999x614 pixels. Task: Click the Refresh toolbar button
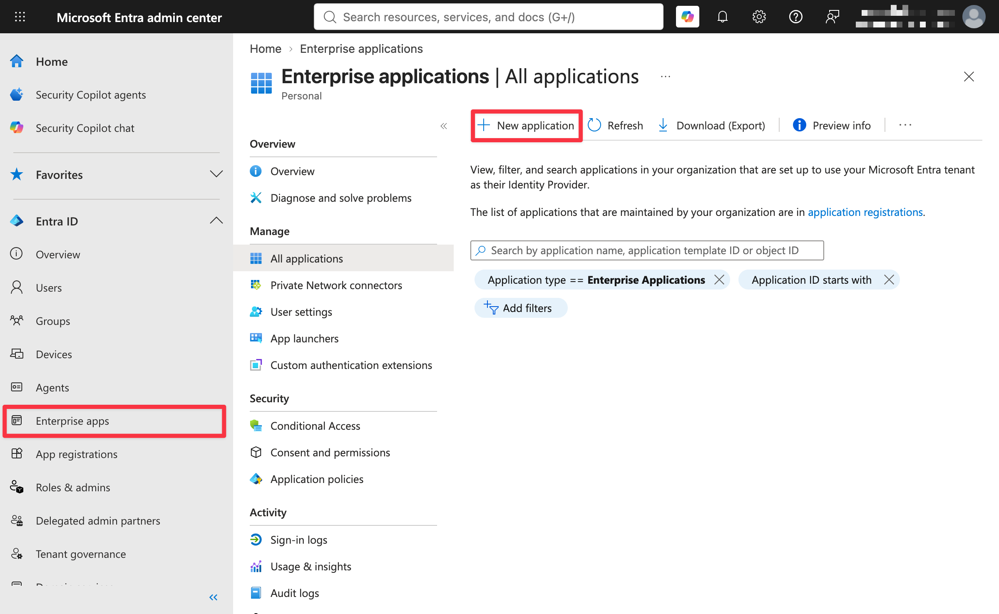pyautogui.click(x=615, y=125)
